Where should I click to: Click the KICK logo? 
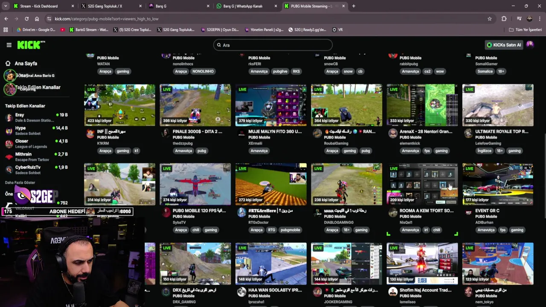[x=31, y=45]
